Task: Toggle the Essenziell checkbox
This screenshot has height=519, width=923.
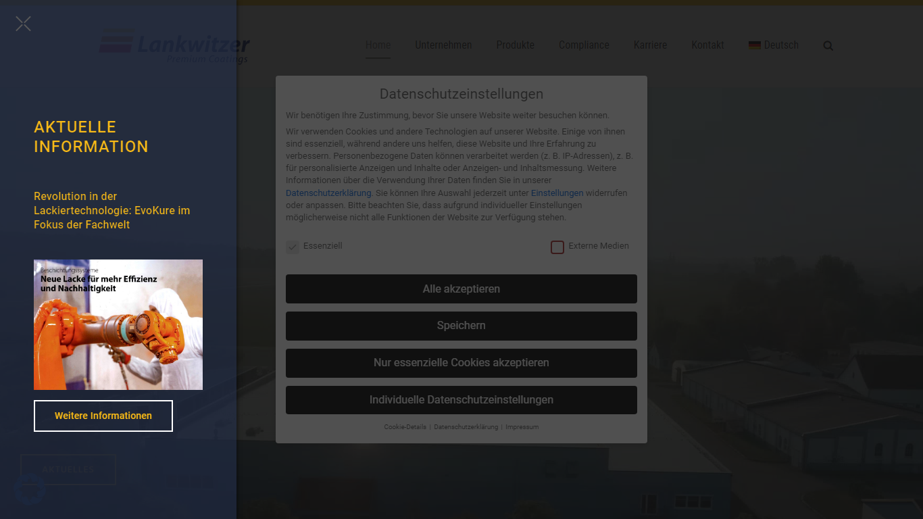Action: click(x=293, y=247)
